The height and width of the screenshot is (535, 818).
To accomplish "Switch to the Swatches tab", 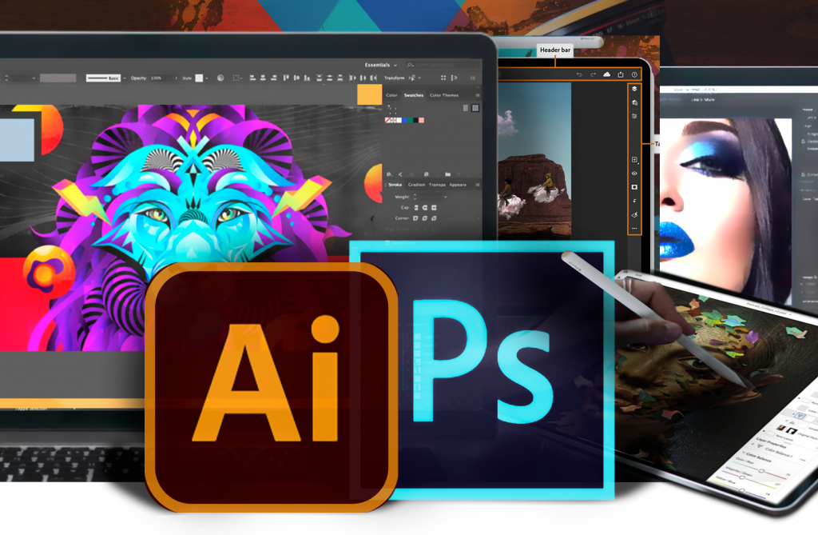I will [414, 95].
